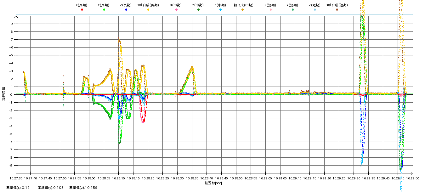Click the 16:28:10 time axis tick label
Screen dimensions: 425x192
118,178
